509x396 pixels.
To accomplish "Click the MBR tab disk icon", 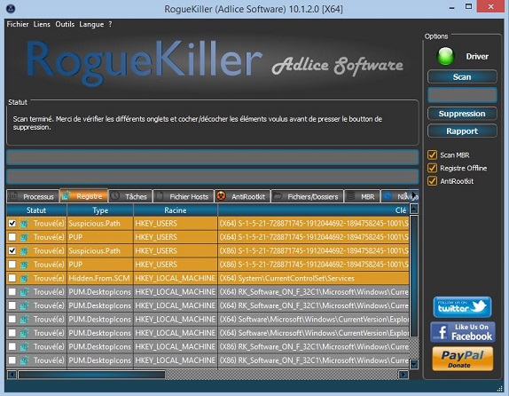I will click(351, 195).
